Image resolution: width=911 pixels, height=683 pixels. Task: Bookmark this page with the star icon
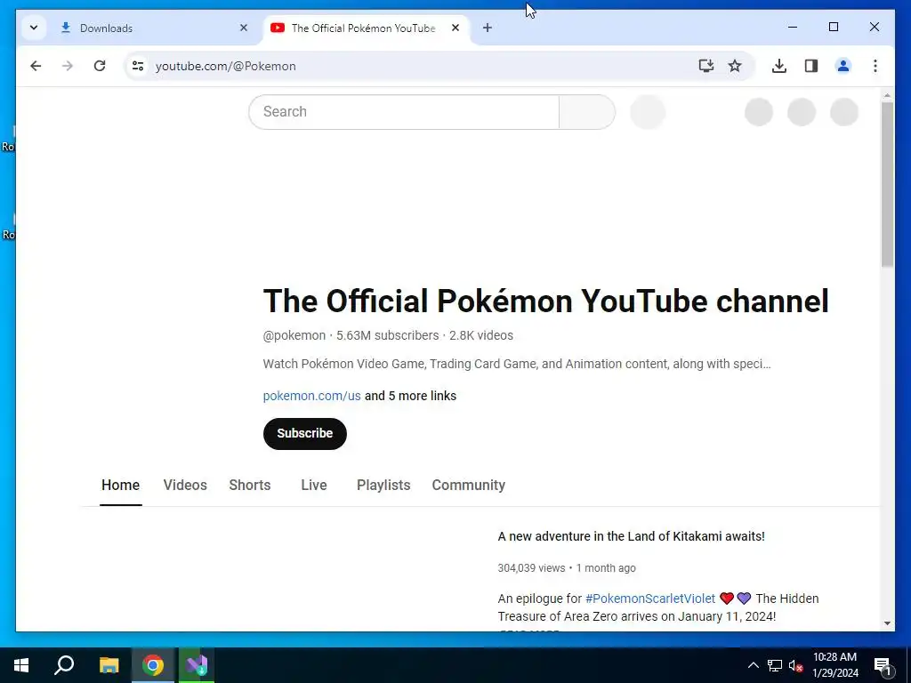[x=735, y=66]
